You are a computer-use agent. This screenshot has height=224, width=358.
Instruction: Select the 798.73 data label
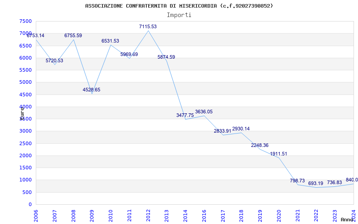297,181
